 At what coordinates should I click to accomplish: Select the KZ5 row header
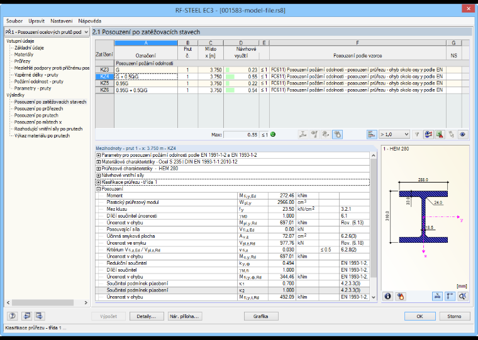point(104,83)
